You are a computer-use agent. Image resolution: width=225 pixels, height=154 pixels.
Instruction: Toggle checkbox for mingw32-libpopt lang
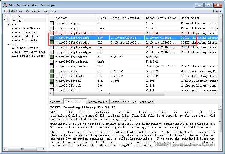click(52, 28)
